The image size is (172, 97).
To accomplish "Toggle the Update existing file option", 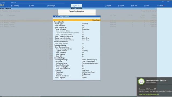I will (x=77, y=67).
